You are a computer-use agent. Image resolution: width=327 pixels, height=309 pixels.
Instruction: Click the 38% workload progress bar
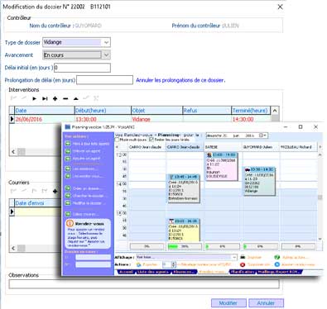[185, 246]
